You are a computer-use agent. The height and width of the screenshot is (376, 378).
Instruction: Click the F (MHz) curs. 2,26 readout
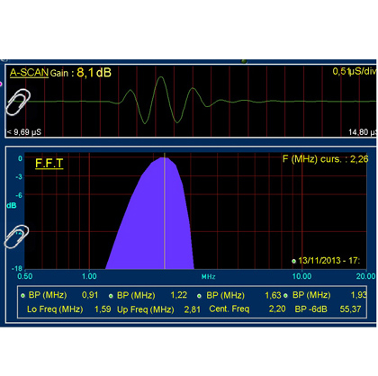[325, 159]
